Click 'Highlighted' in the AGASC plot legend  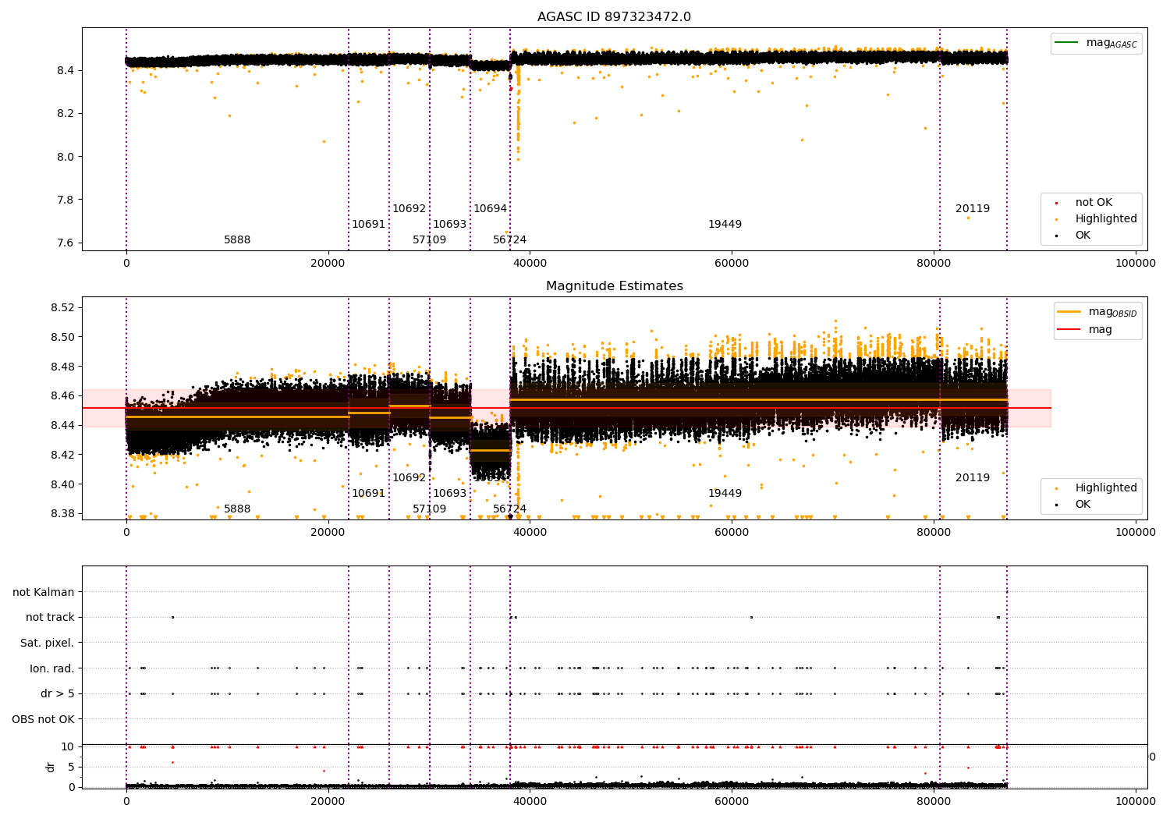pos(1106,219)
